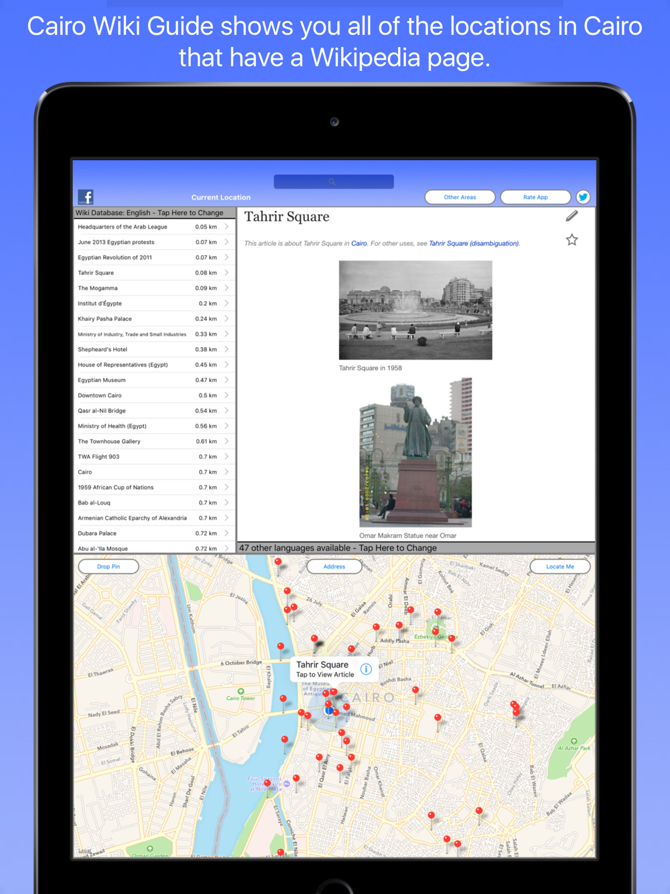Click the Drop Pin button
This screenshot has height=894, width=670.
tap(109, 566)
